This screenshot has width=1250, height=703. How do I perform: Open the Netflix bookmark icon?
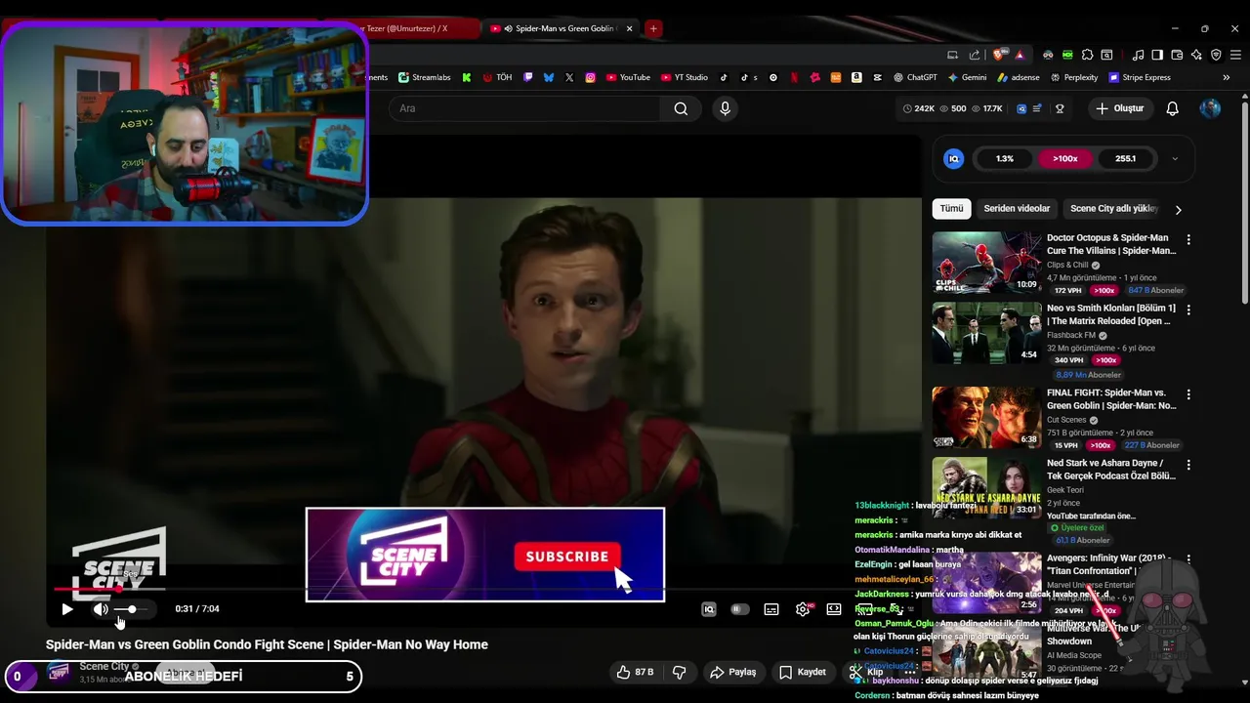point(794,77)
